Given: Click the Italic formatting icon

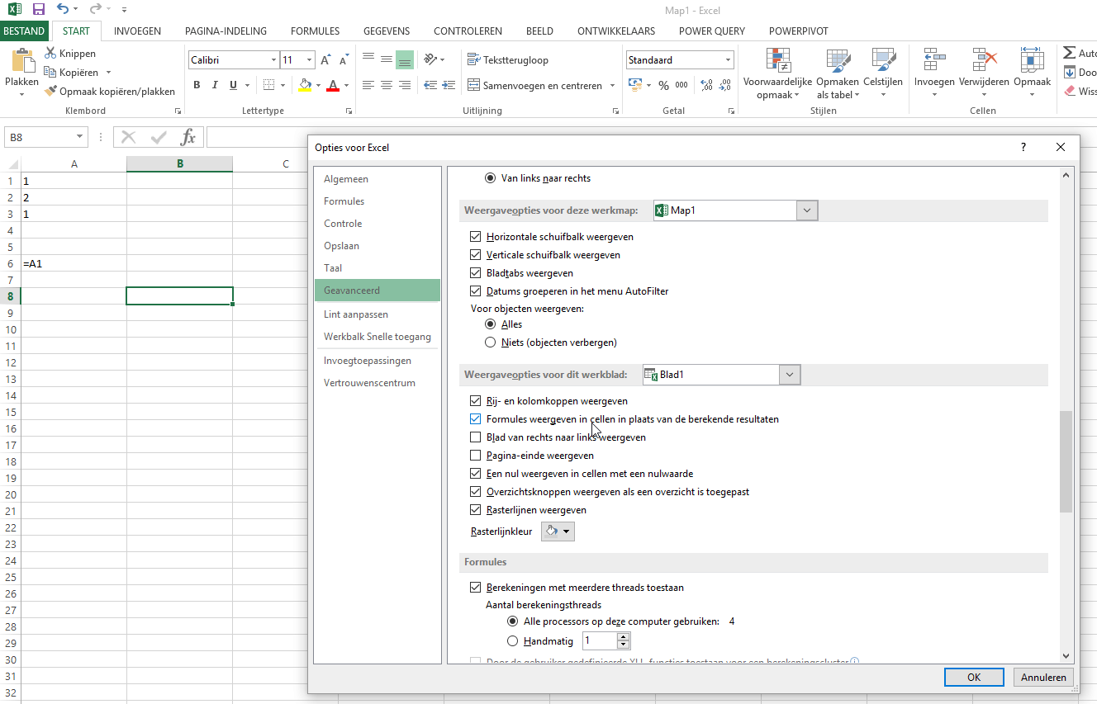Looking at the screenshot, I should [215, 85].
